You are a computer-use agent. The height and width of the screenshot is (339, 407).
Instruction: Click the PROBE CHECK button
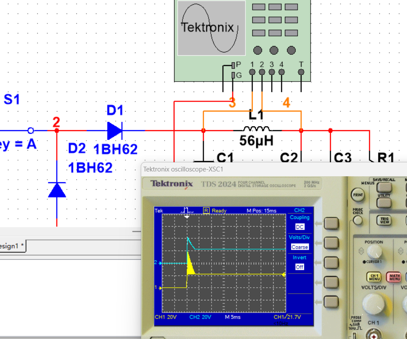click(x=357, y=221)
